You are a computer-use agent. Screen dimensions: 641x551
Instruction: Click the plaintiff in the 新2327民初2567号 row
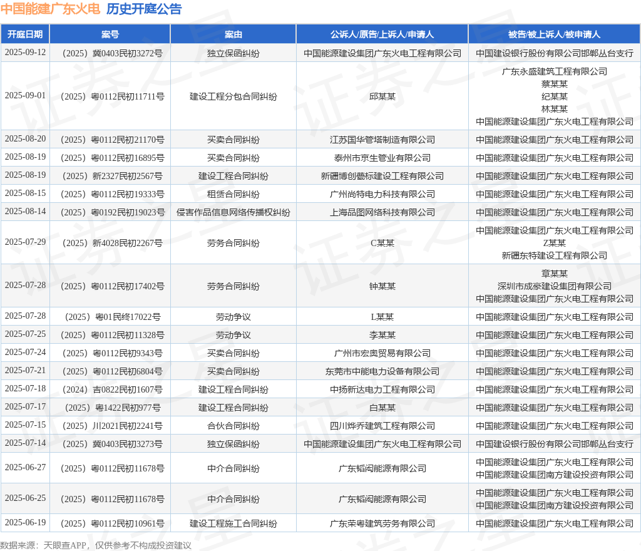[382, 176]
